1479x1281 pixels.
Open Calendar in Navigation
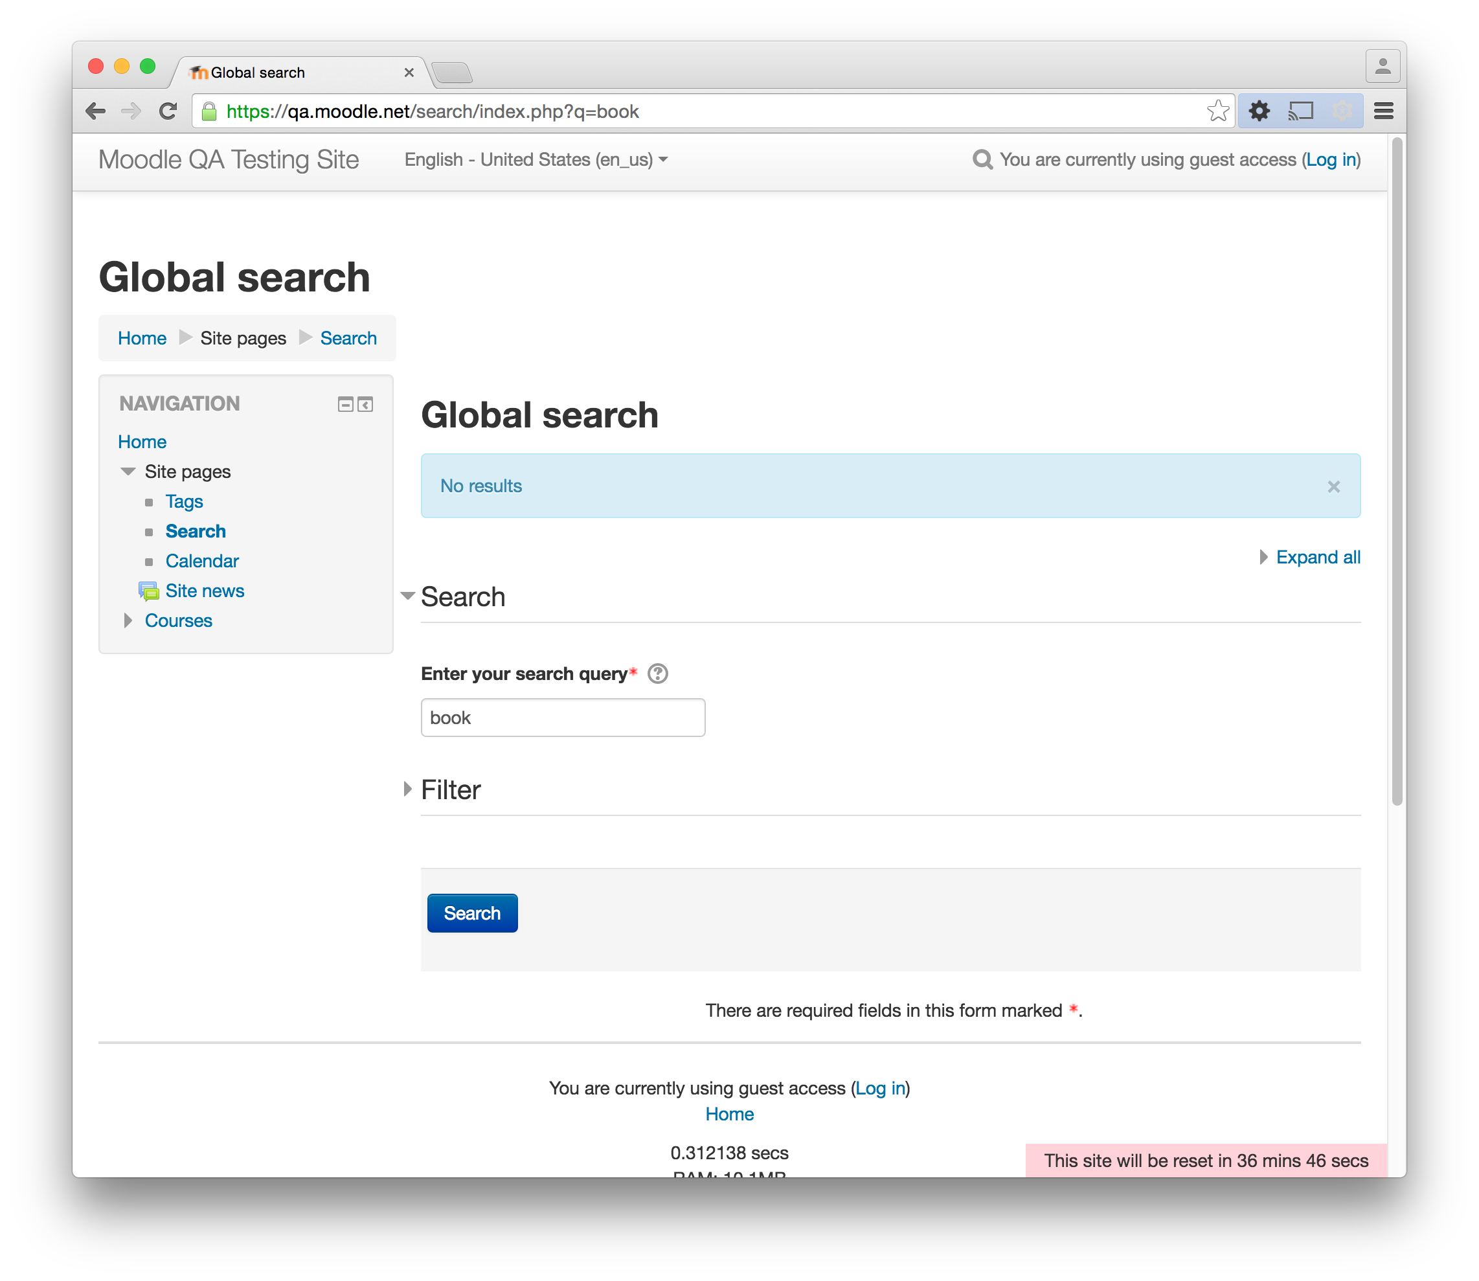point(202,561)
